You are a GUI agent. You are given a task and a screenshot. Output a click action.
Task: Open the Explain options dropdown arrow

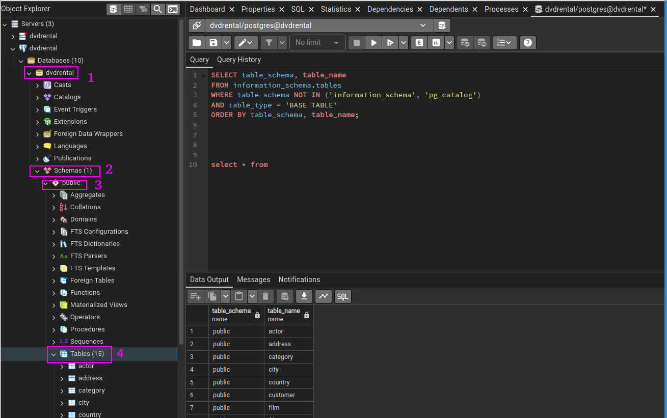pyautogui.click(x=449, y=43)
